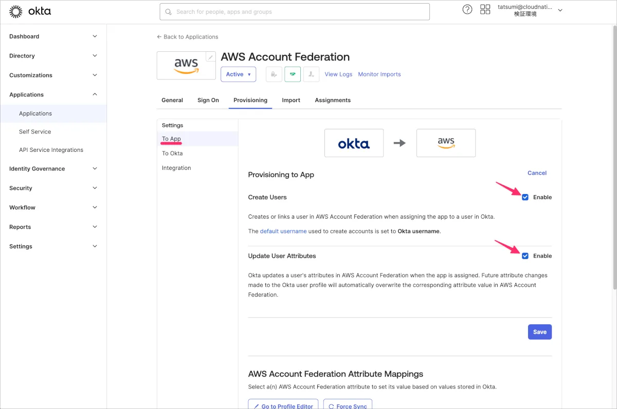The width and height of the screenshot is (617, 409).
Task: Expand the Directory sidebar section
Action: tap(53, 56)
